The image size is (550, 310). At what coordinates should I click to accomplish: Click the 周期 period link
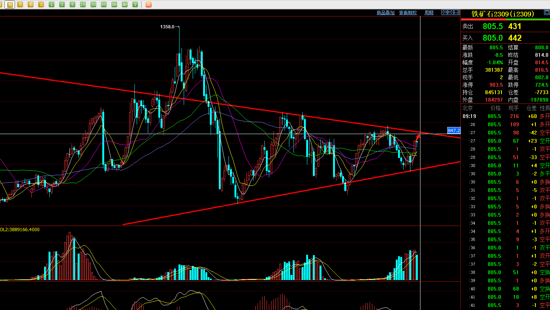tap(429, 13)
